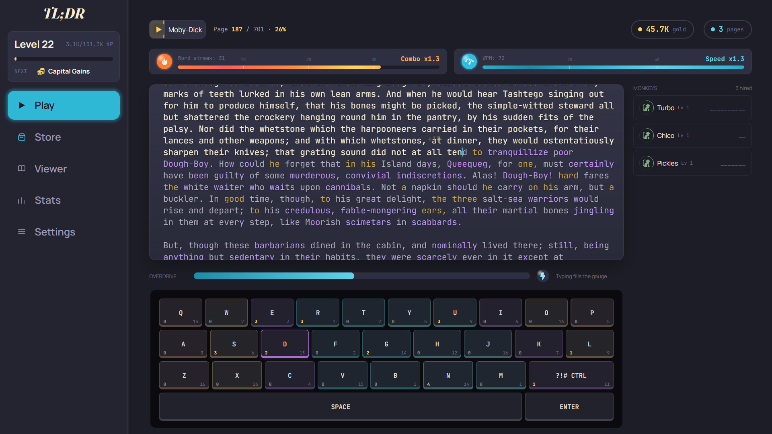
Task: Click the TL;DR logo
Action: point(64,14)
